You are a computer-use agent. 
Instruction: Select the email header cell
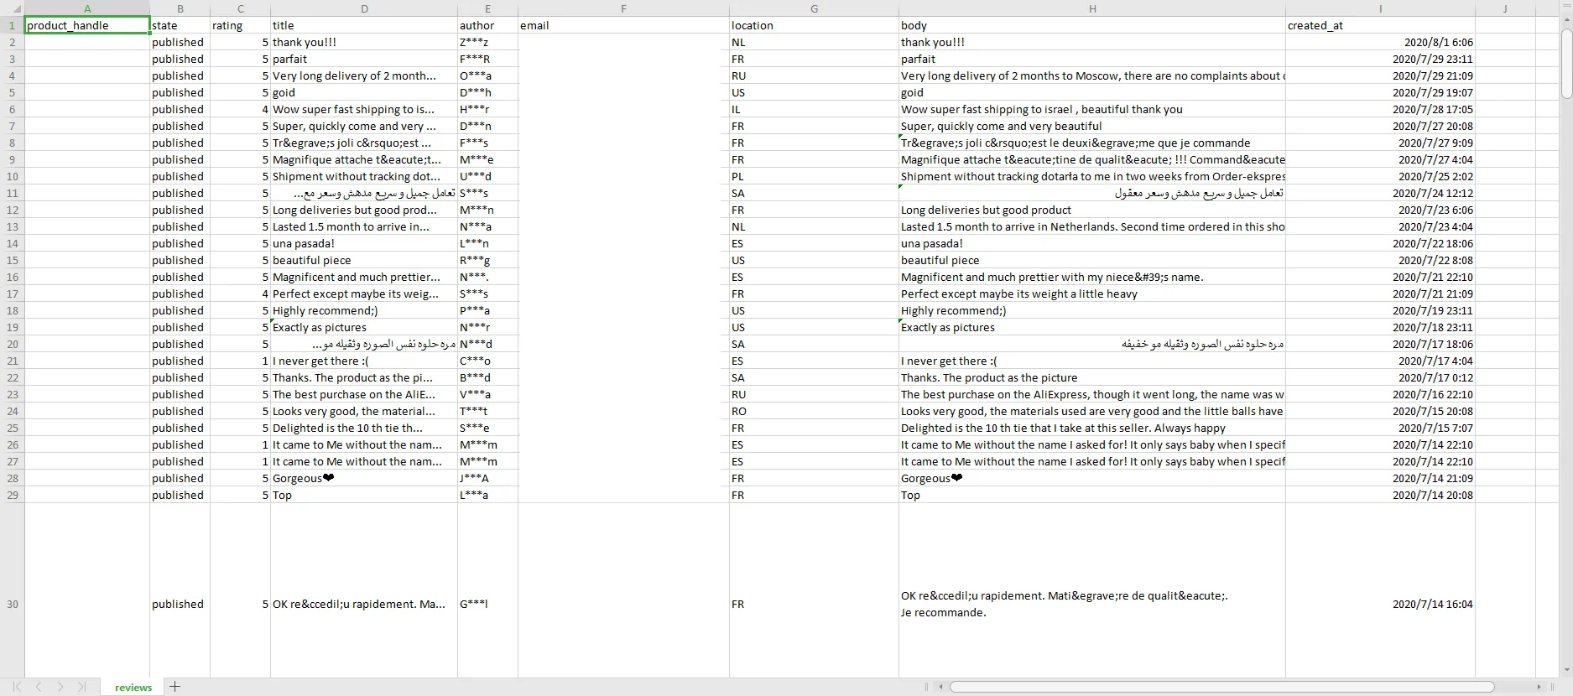click(x=622, y=25)
